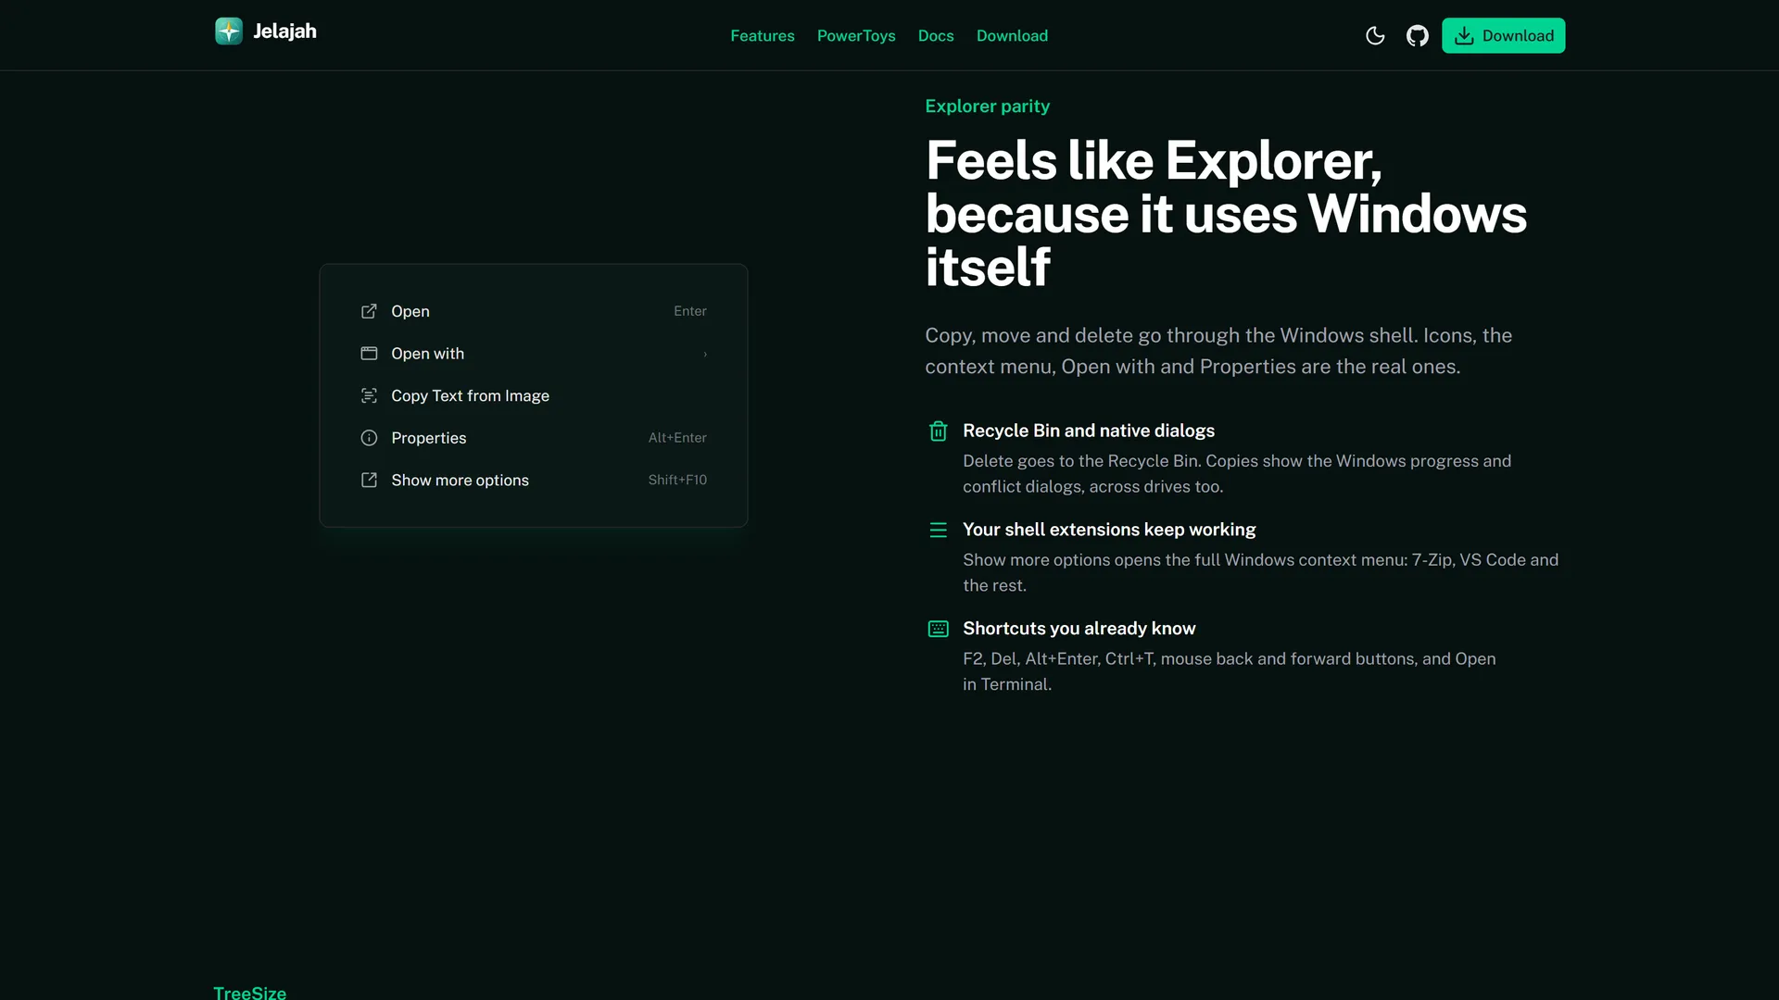The image size is (1779, 1000).
Task: Open the PowerToys nav link
Action: pos(855,35)
